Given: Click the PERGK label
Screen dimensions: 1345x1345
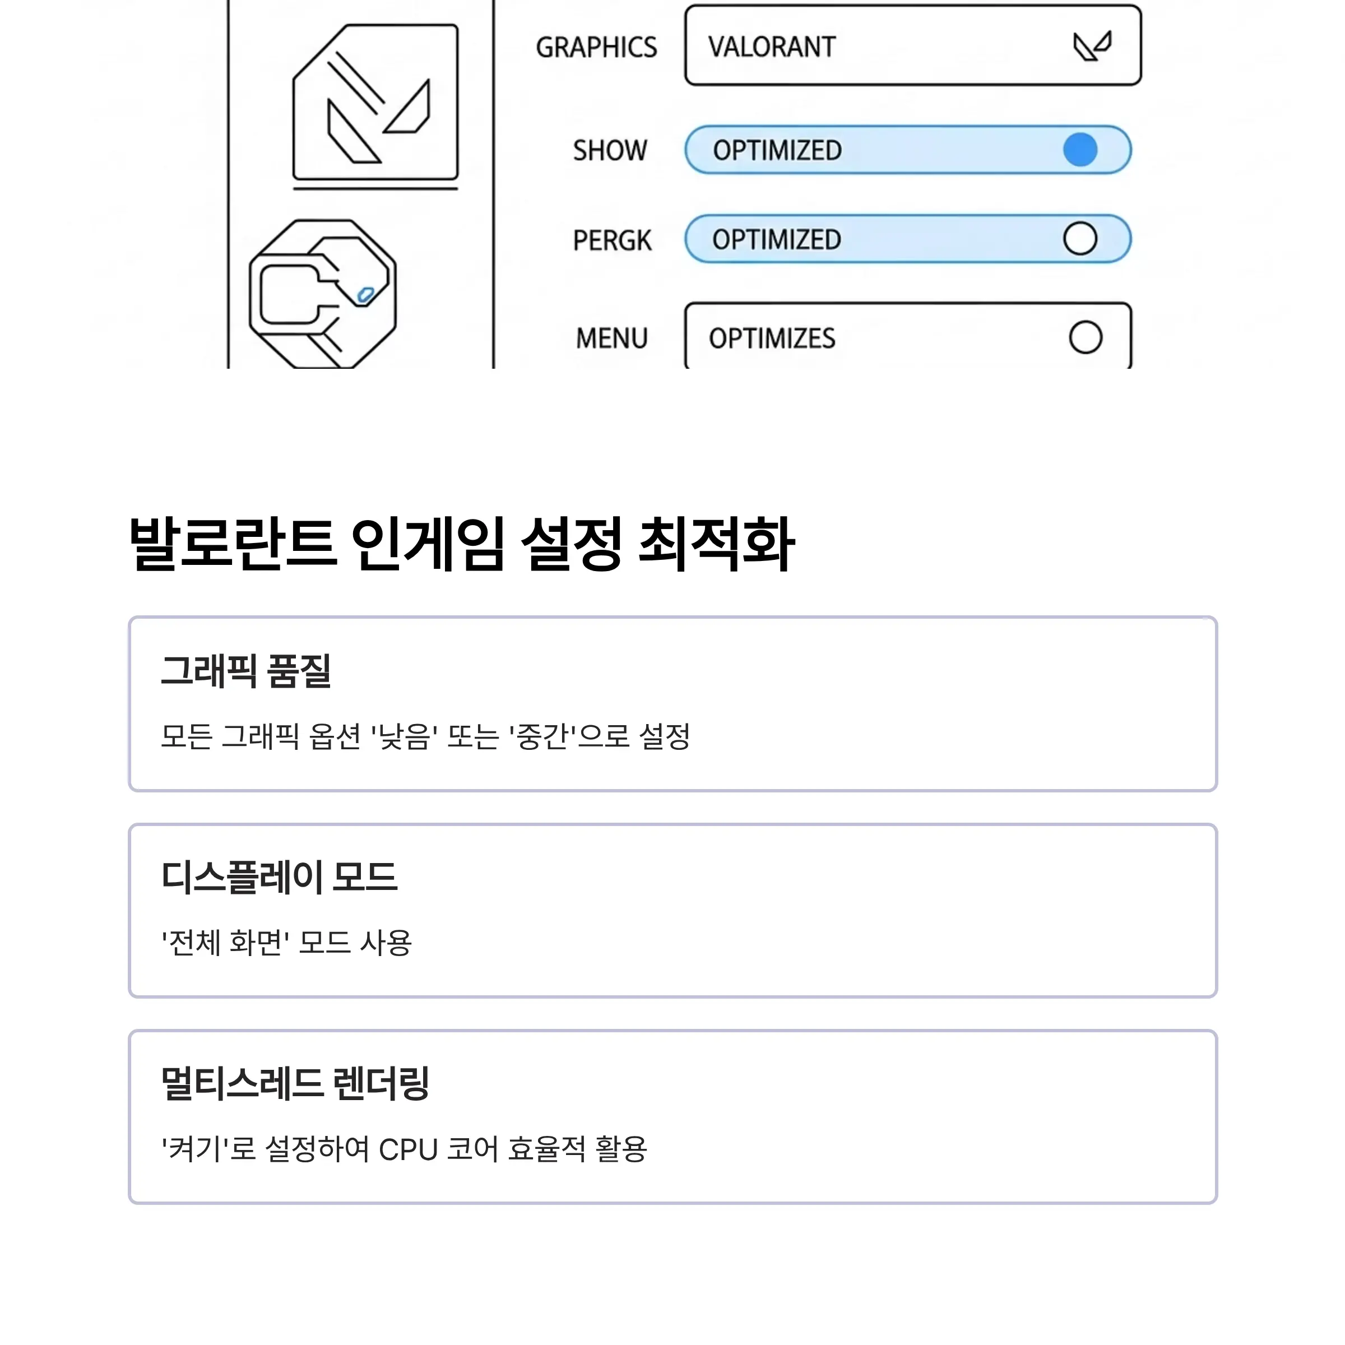Looking at the screenshot, I should (612, 240).
